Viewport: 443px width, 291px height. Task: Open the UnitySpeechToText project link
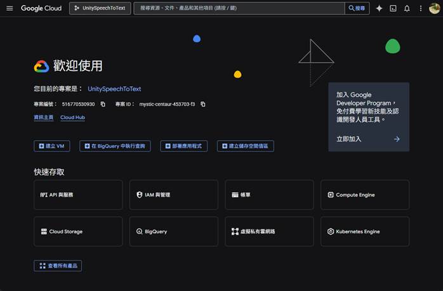click(114, 89)
